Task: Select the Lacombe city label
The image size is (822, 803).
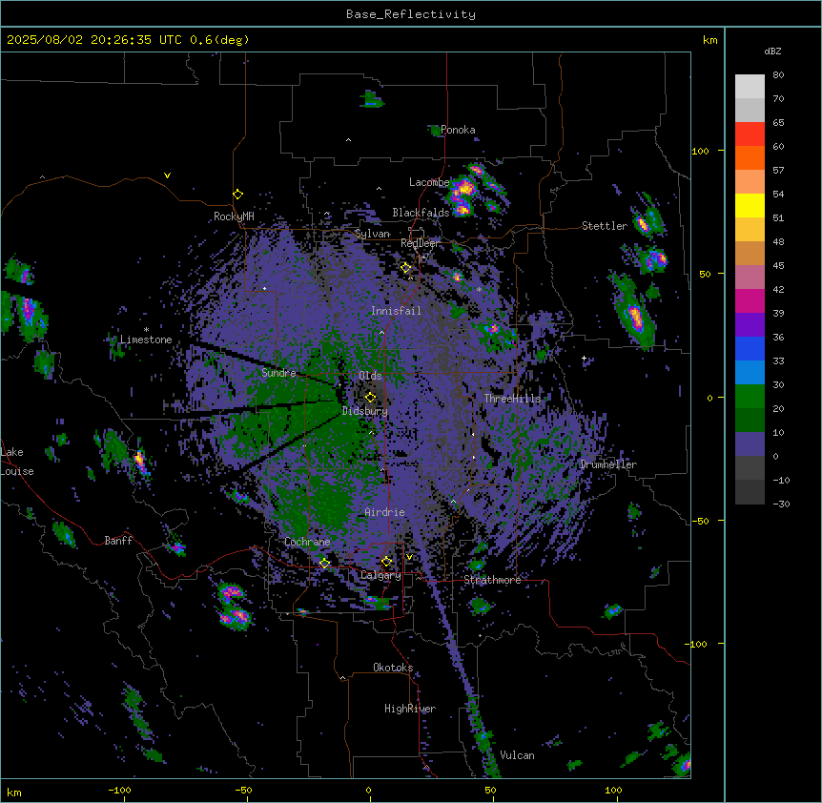Action: (x=429, y=182)
